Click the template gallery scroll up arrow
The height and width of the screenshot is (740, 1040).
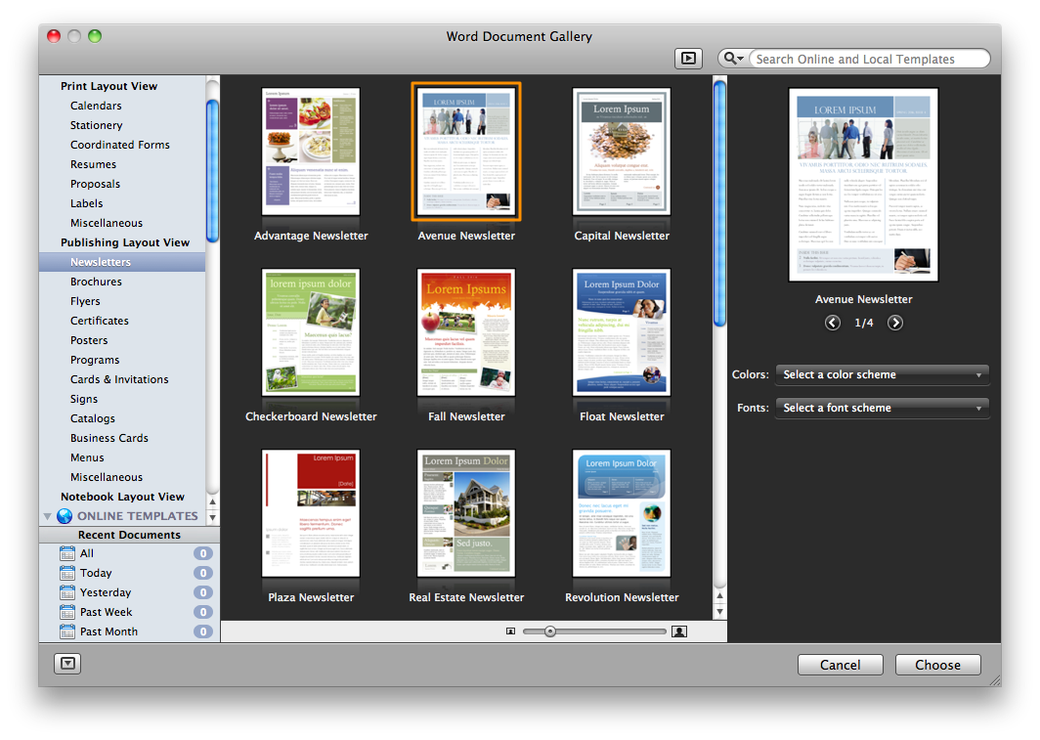(x=719, y=595)
